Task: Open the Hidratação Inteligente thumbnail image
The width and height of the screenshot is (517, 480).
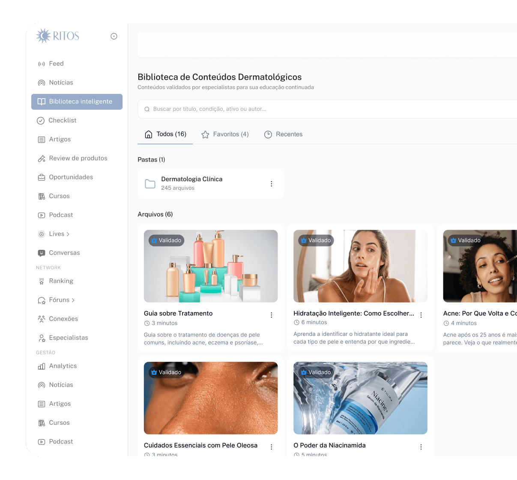Action: pos(360,266)
